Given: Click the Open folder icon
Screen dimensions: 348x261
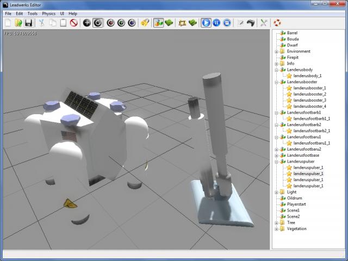Looking at the screenshot, I should (18, 23).
